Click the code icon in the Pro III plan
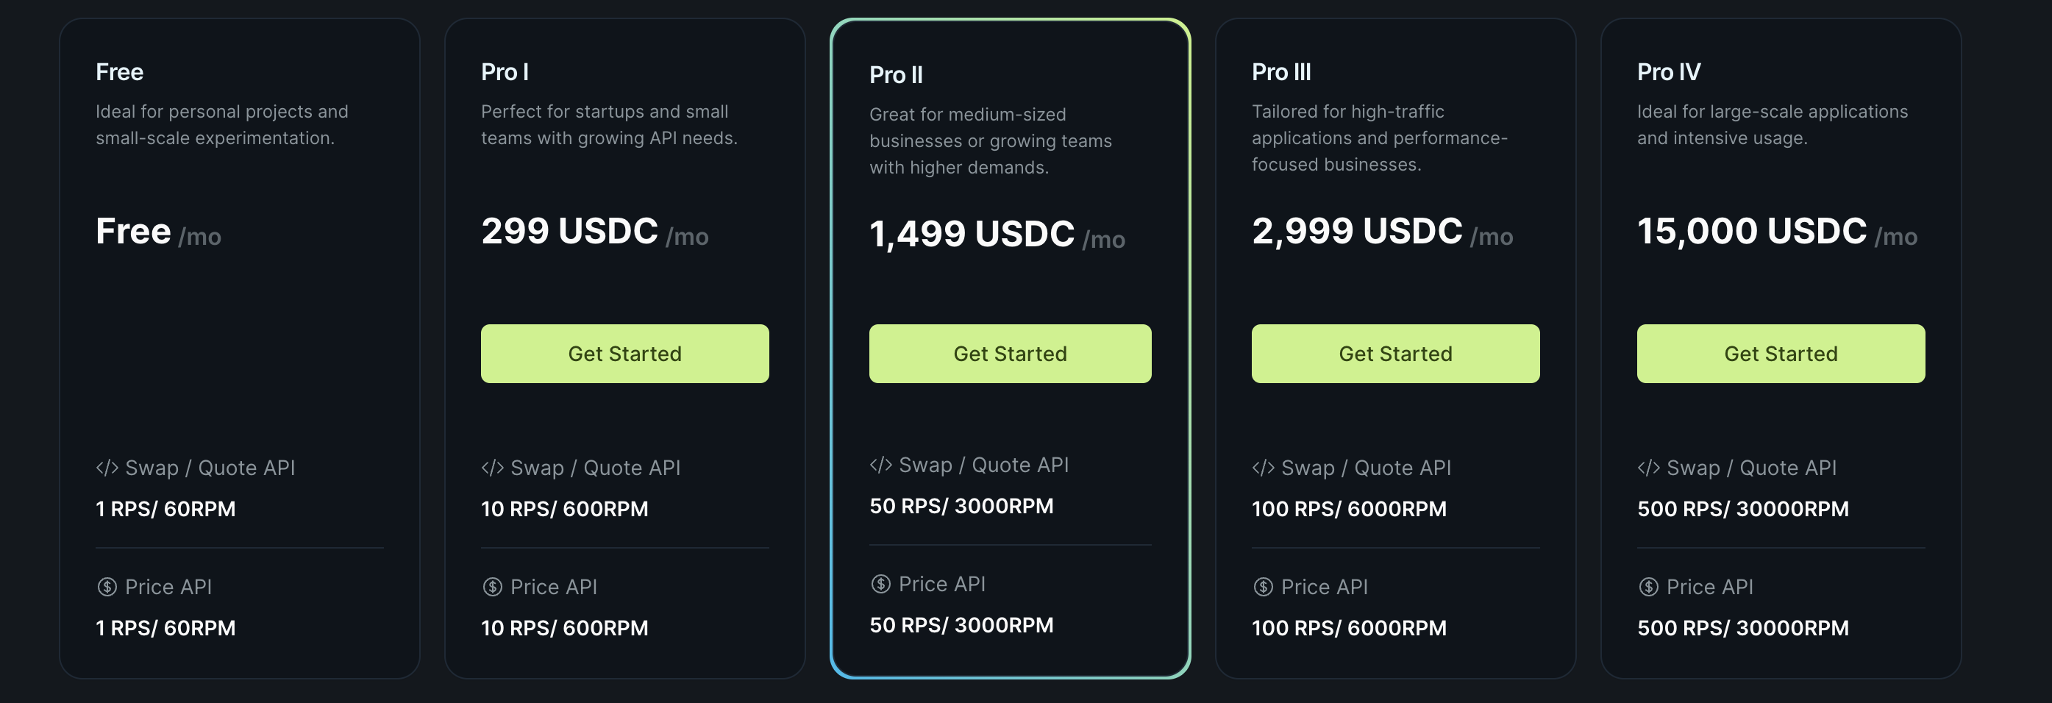 point(1263,468)
